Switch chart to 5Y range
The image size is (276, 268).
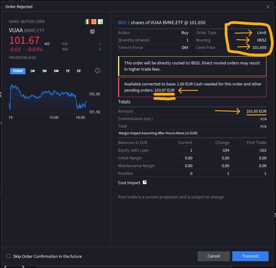tap(79, 71)
